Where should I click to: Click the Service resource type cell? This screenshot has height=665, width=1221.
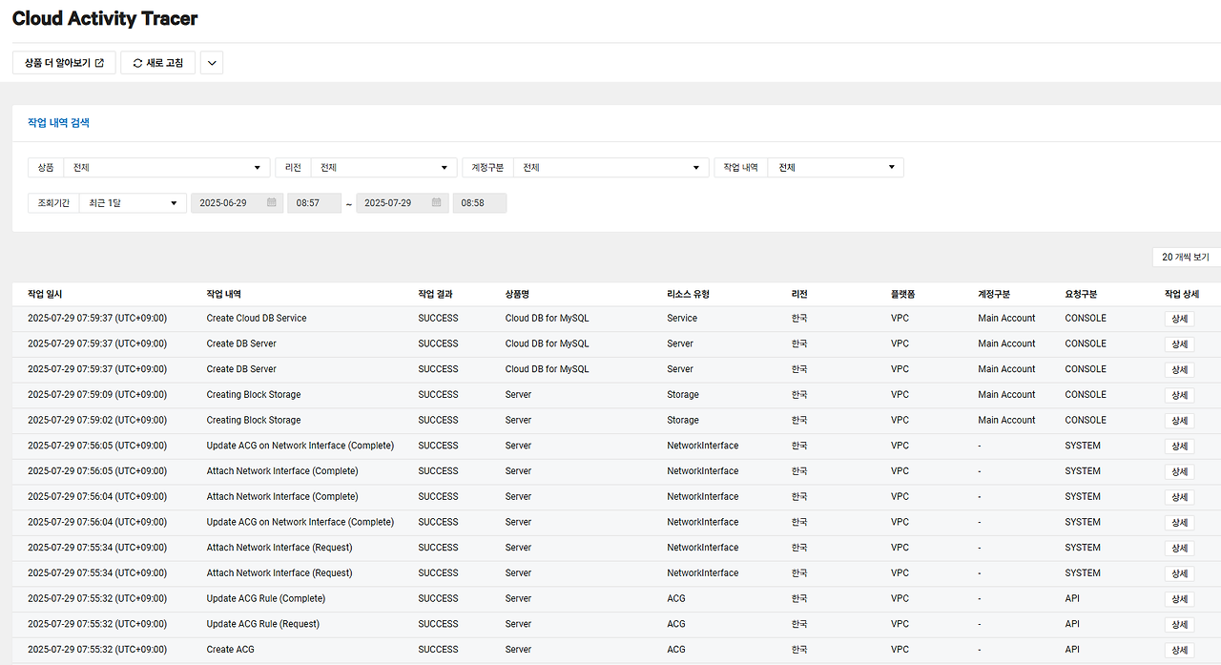(x=682, y=318)
